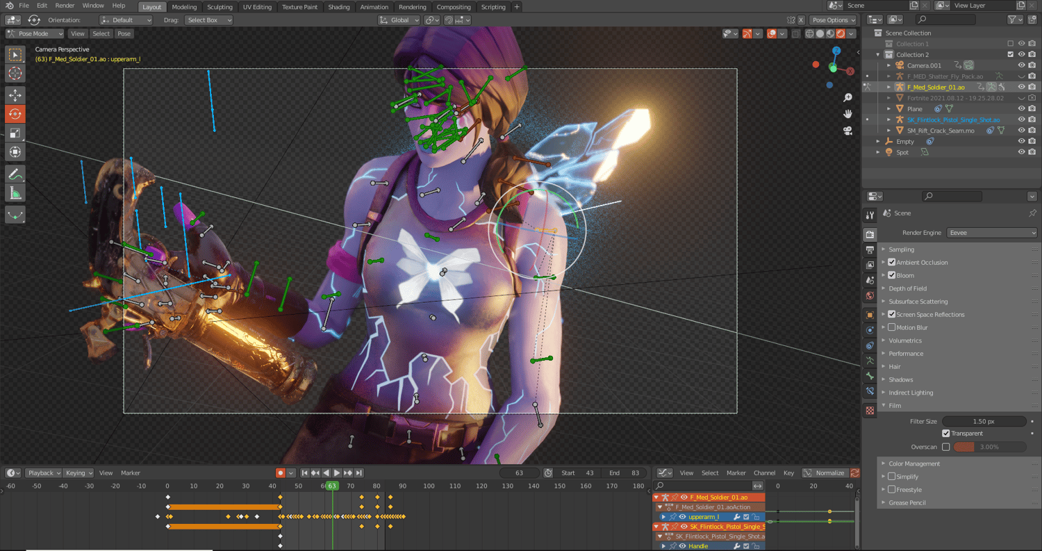Open the timeline Marker menu
The width and height of the screenshot is (1042, 551).
[131, 472]
